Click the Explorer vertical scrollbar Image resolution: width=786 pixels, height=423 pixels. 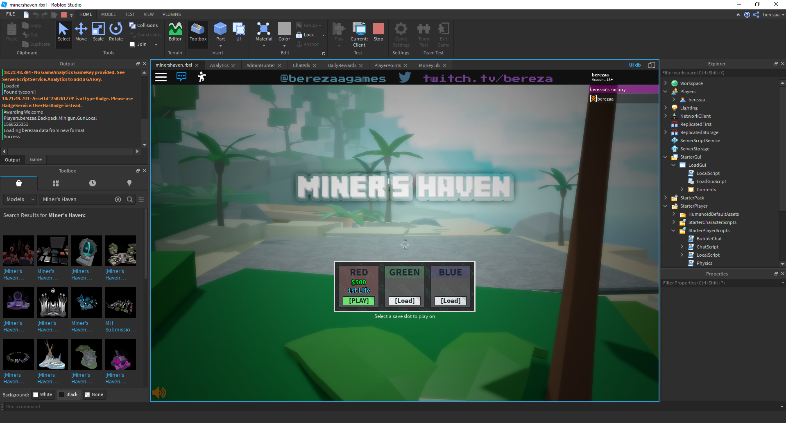[782, 173]
